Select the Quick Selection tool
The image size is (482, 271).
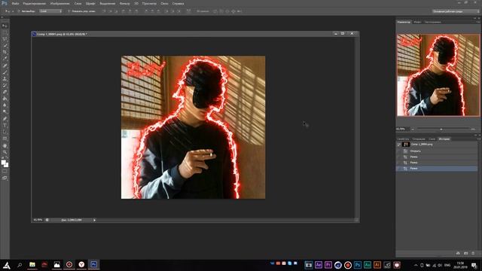tap(5, 45)
